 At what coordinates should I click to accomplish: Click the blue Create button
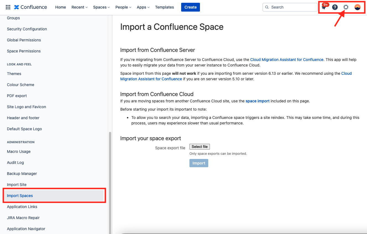[x=191, y=7]
